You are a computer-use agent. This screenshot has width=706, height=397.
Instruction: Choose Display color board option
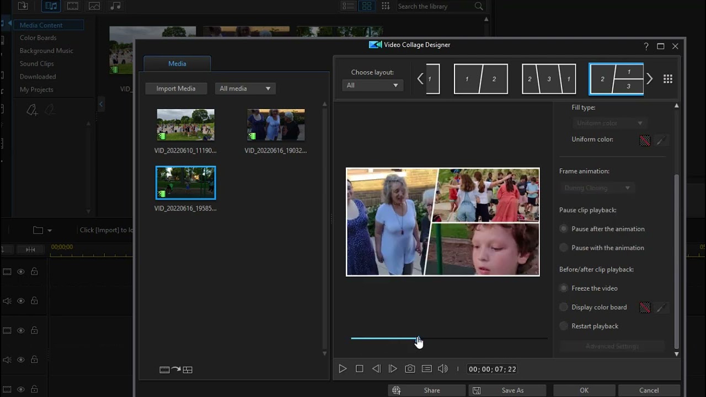[x=593, y=307]
